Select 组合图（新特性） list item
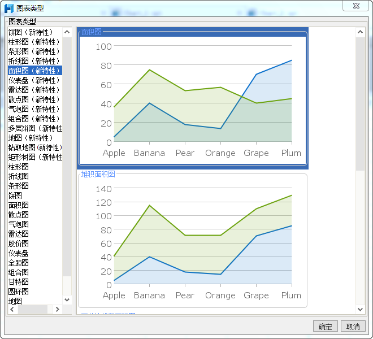 point(35,119)
